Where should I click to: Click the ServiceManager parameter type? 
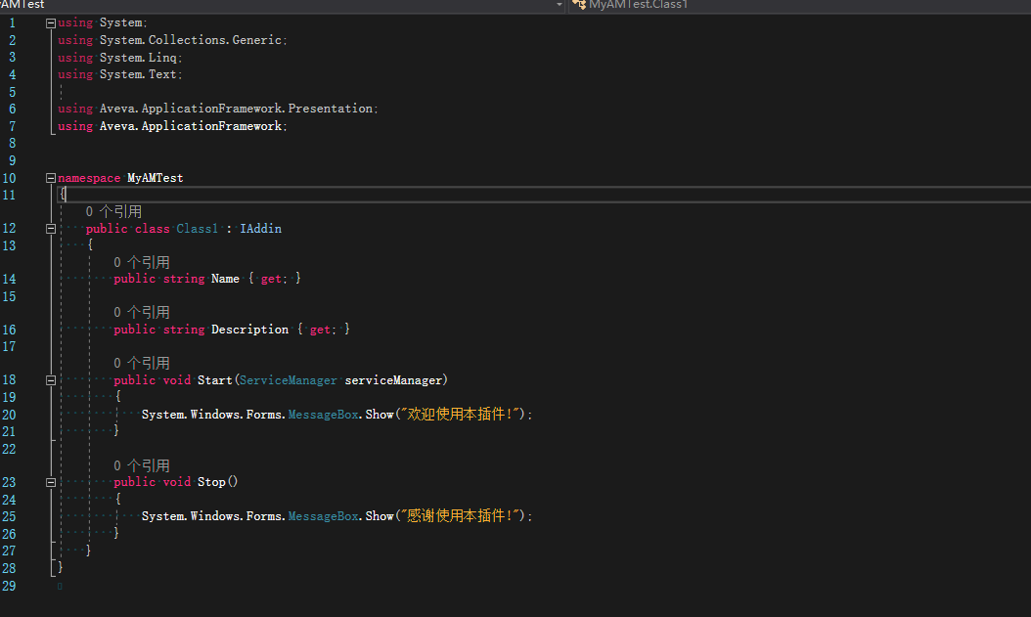(289, 380)
